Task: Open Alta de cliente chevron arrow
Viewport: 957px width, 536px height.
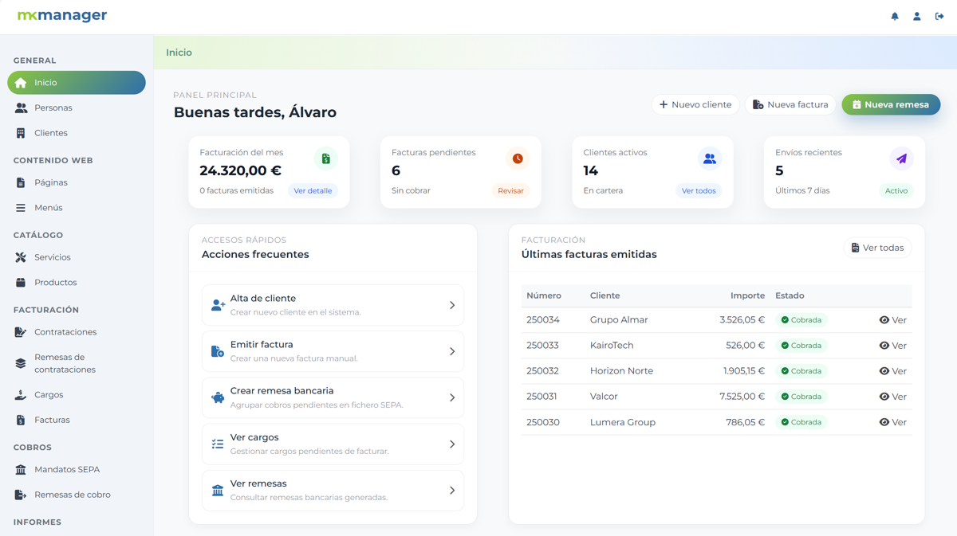Action: (x=452, y=305)
